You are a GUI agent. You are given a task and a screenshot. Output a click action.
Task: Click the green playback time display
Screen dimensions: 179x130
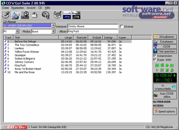pyautogui.click(x=165, y=78)
